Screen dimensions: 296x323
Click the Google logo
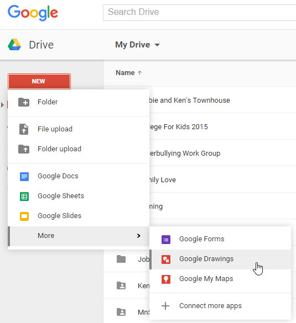(33, 13)
